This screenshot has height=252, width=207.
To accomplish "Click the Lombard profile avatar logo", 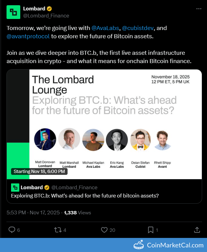I will pyautogui.click(x=13, y=12).
